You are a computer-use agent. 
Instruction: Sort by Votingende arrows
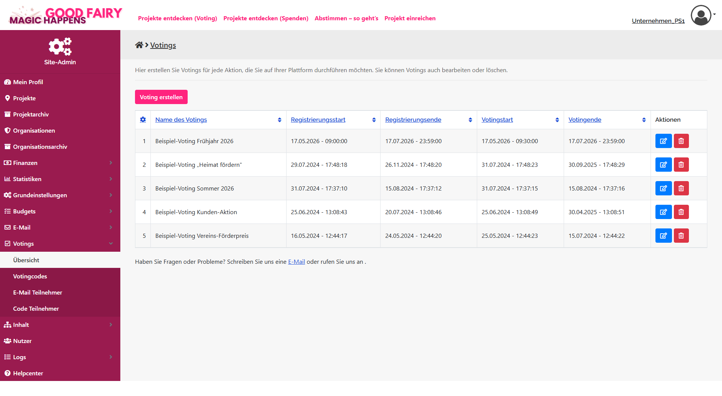click(x=644, y=120)
